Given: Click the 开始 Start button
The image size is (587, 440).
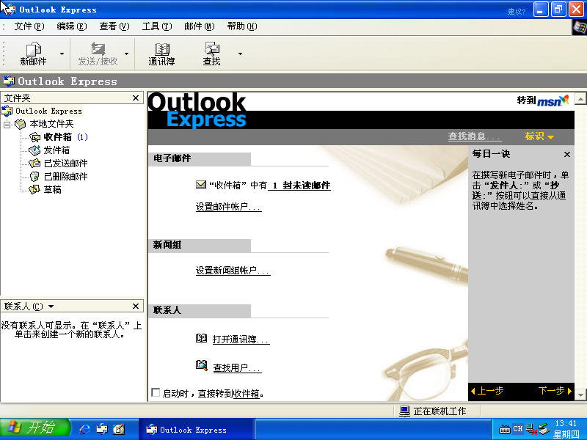Looking at the screenshot, I should (35, 428).
